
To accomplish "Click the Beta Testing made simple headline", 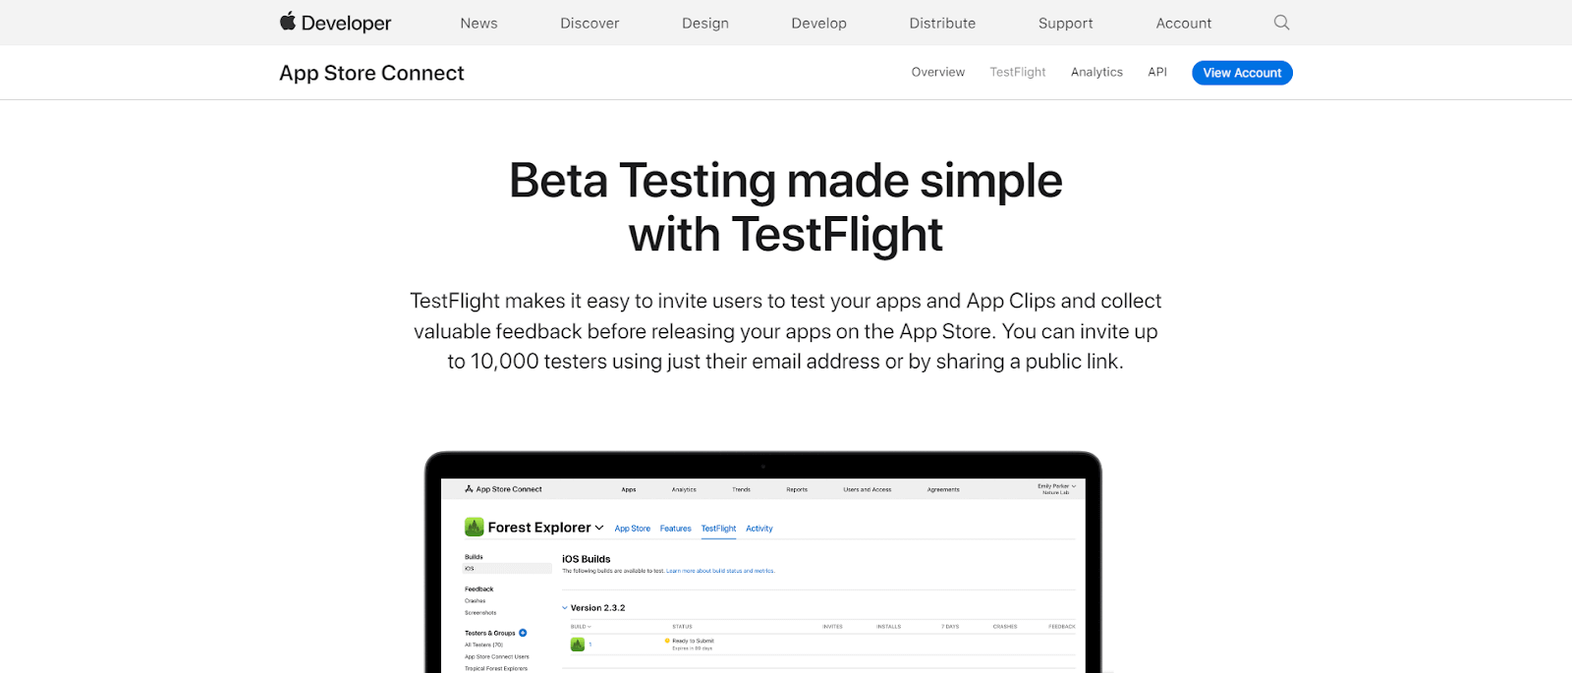I will point(786,207).
